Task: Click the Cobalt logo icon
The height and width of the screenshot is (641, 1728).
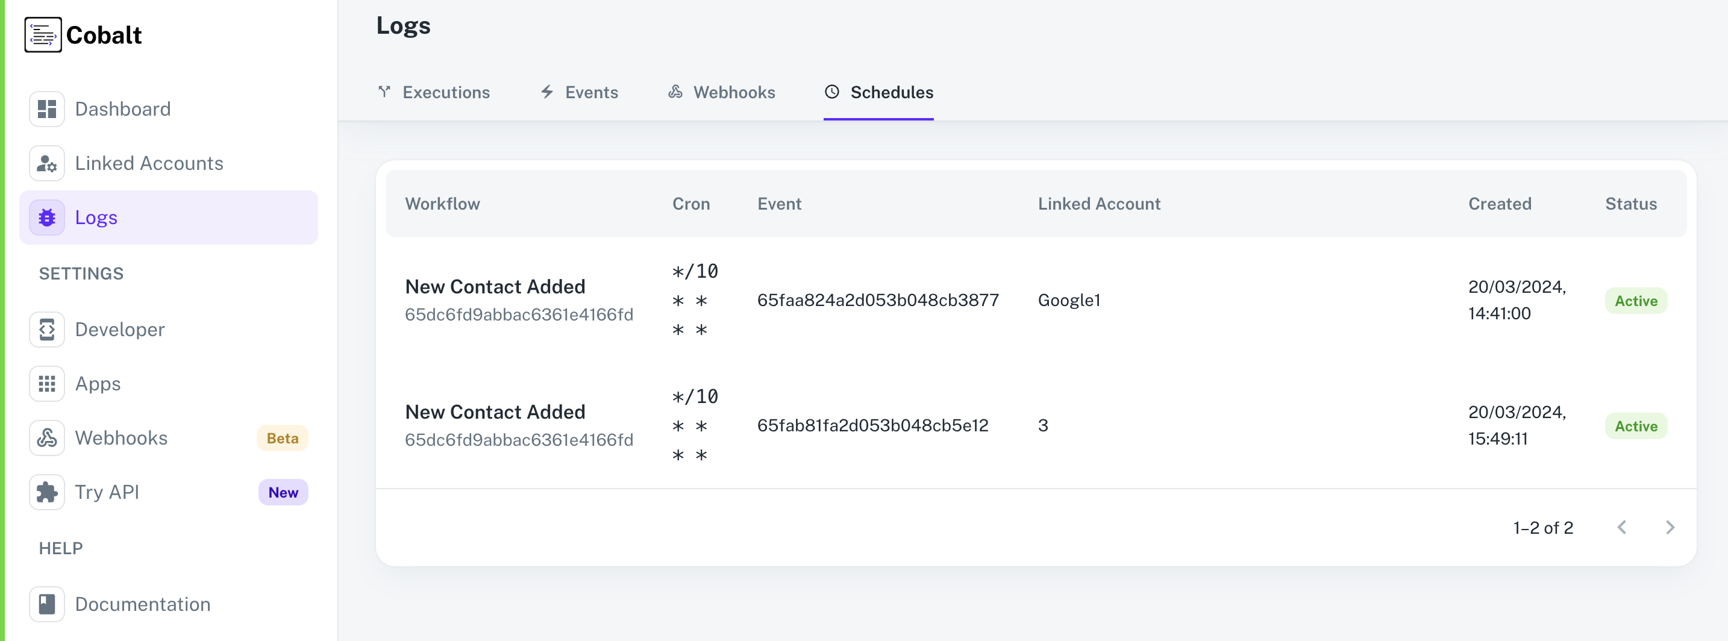Action: 42,34
